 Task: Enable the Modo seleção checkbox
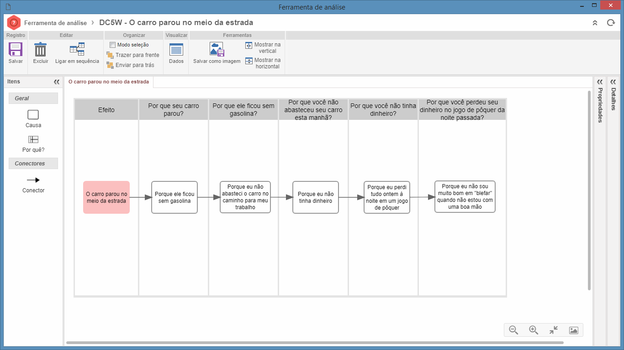click(112, 45)
